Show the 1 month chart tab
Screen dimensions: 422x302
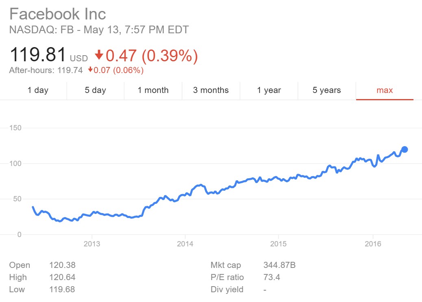[x=153, y=90]
